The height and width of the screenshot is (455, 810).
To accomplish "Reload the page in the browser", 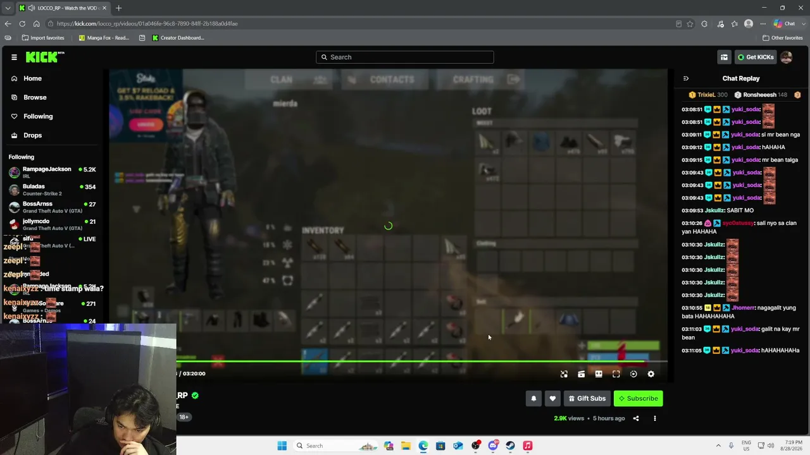I will (22, 23).
